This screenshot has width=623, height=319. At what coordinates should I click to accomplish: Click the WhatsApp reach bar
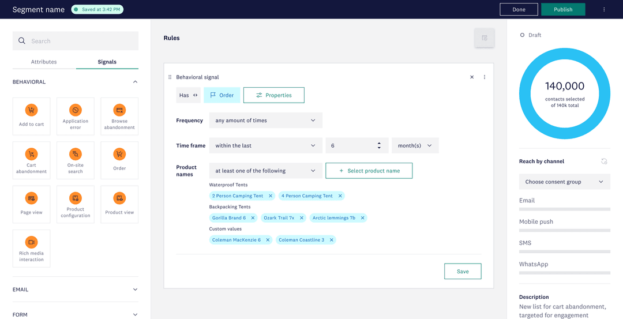click(x=565, y=273)
